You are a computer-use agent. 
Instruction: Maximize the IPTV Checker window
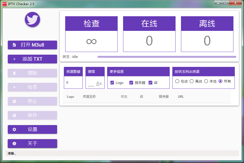click(225, 3)
